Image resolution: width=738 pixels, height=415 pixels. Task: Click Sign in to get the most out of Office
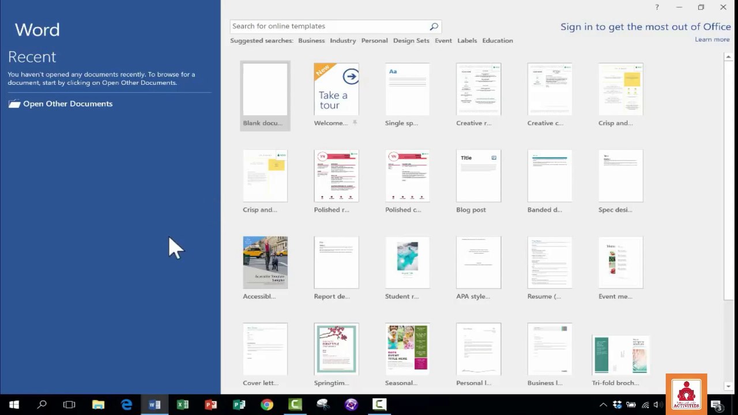(646, 27)
